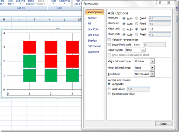Screen dimensions: 179x132
Task: Select the Line Style category
Action: coord(93,35)
